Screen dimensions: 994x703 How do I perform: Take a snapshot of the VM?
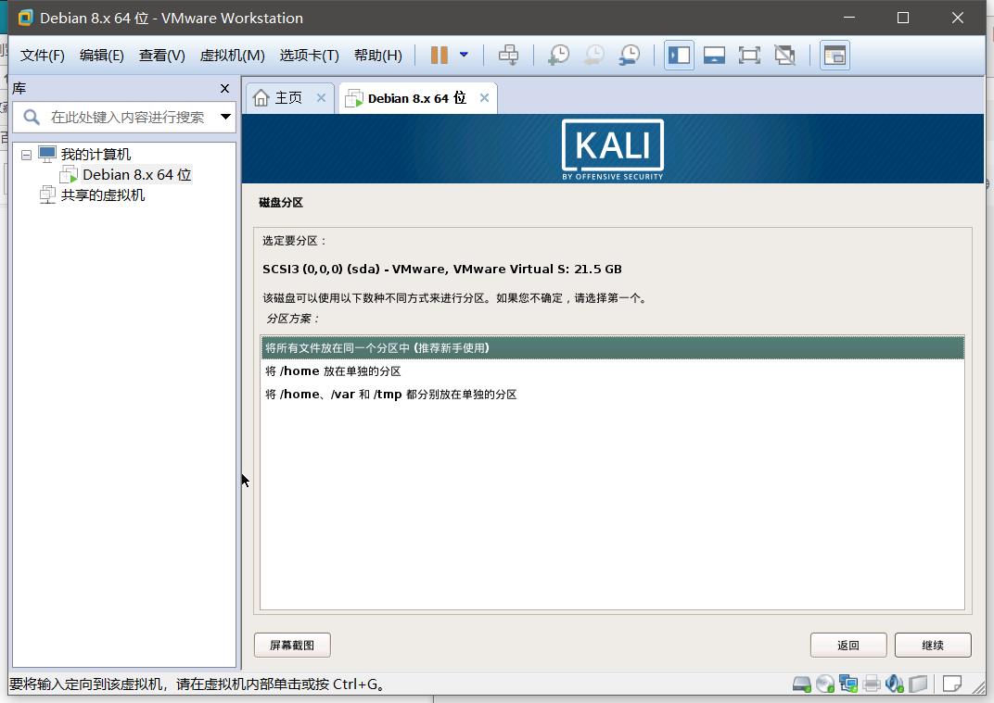pos(558,55)
